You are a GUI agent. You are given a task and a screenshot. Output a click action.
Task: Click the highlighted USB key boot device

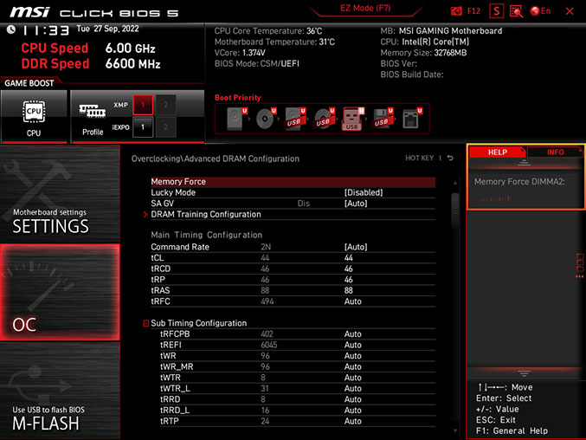pos(351,120)
